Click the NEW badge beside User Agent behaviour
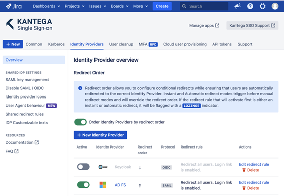 [52, 106]
